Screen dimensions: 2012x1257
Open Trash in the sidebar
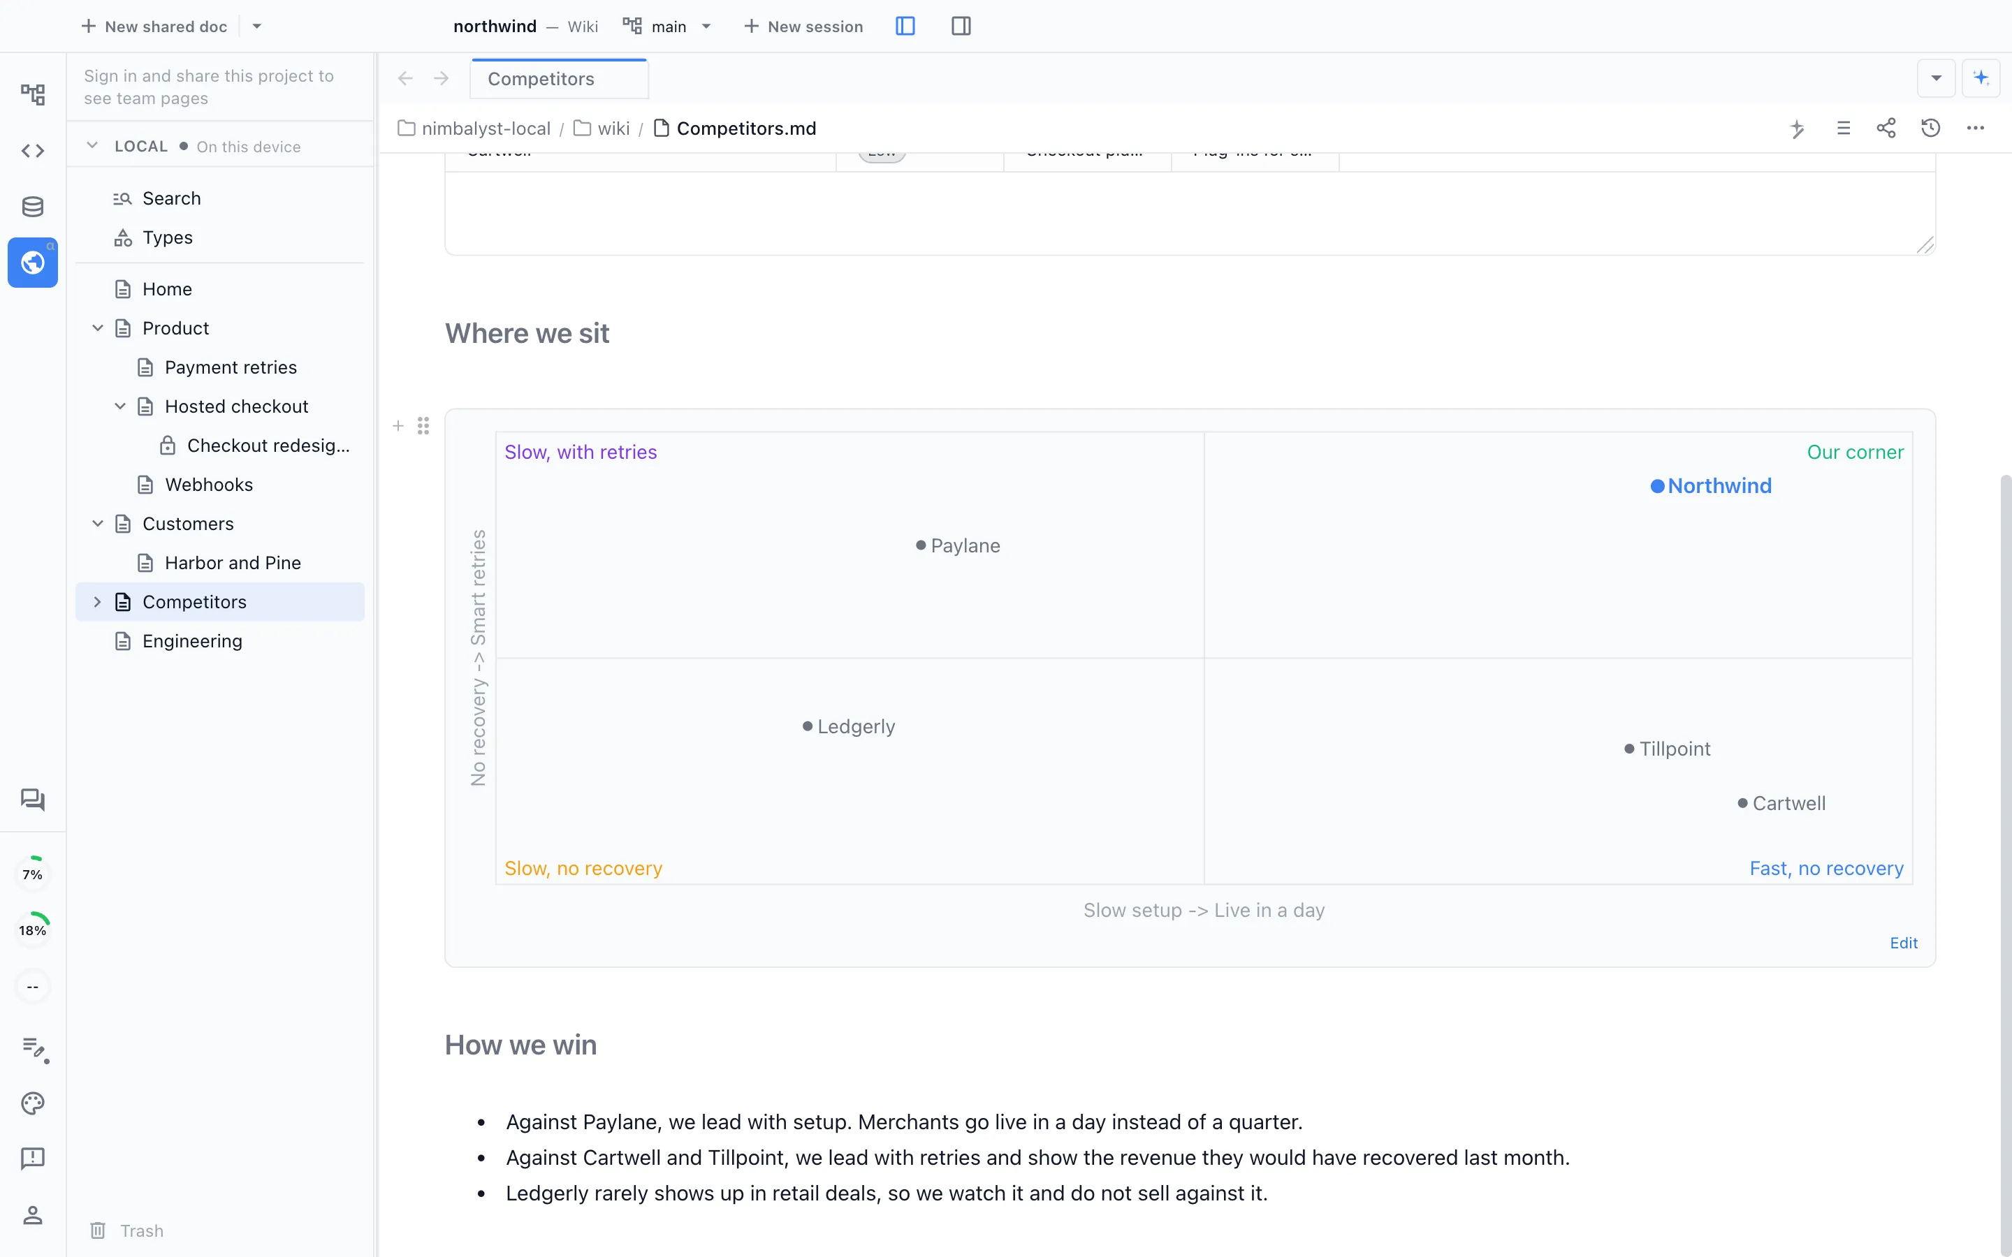(127, 1230)
